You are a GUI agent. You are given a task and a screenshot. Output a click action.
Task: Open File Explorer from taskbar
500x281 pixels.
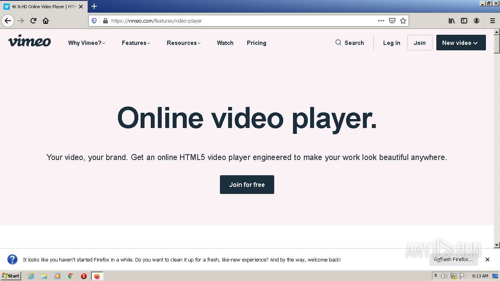44,276
